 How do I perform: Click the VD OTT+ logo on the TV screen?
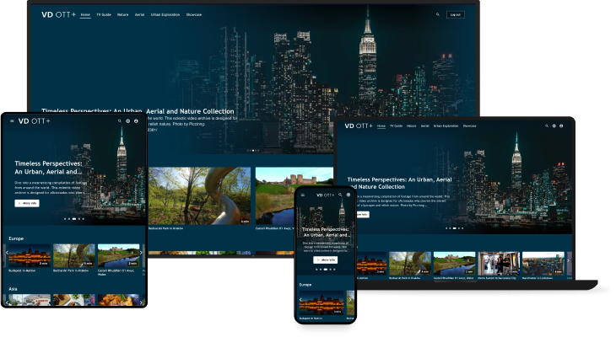tap(58, 14)
